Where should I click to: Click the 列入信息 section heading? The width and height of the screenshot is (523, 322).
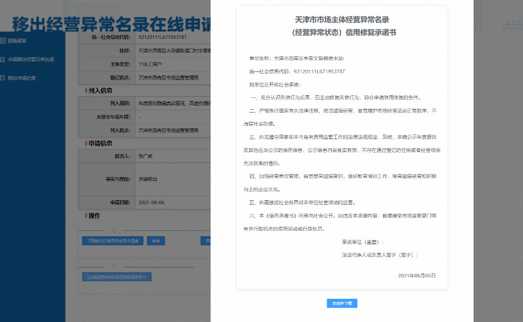(100, 91)
